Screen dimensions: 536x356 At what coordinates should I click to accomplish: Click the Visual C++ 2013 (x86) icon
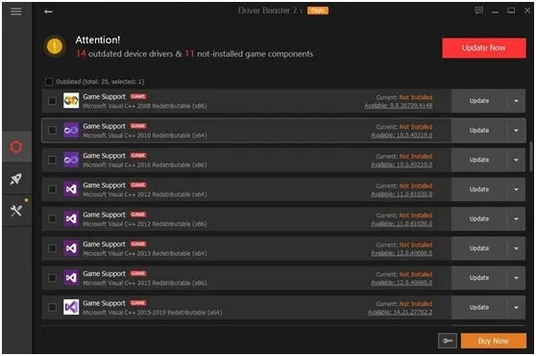71,278
